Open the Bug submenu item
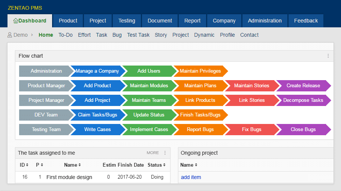Screen dimensions: 341x191 (x=117, y=35)
